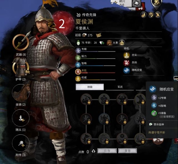
Task: Click the 随机应变 trait icon
Action: click(127, 70)
